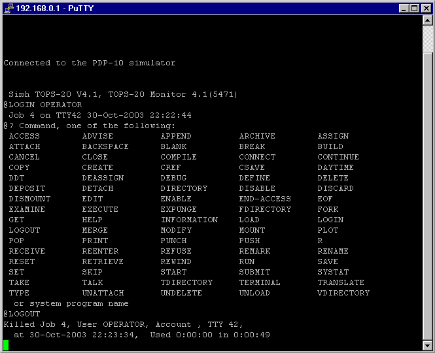435x353 pixels.
Task: Click the REENTER command word
Action: pyautogui.click(x=100, y=251)
